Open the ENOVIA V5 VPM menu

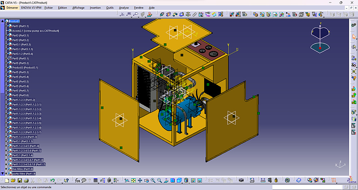pyautogui.click(x=31, y=8)
